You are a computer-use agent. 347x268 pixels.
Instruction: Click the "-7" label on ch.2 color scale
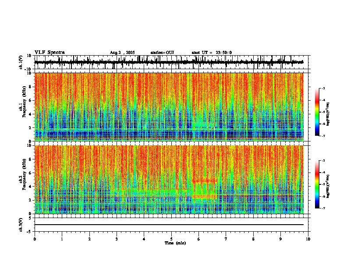(x=323, y=208)
